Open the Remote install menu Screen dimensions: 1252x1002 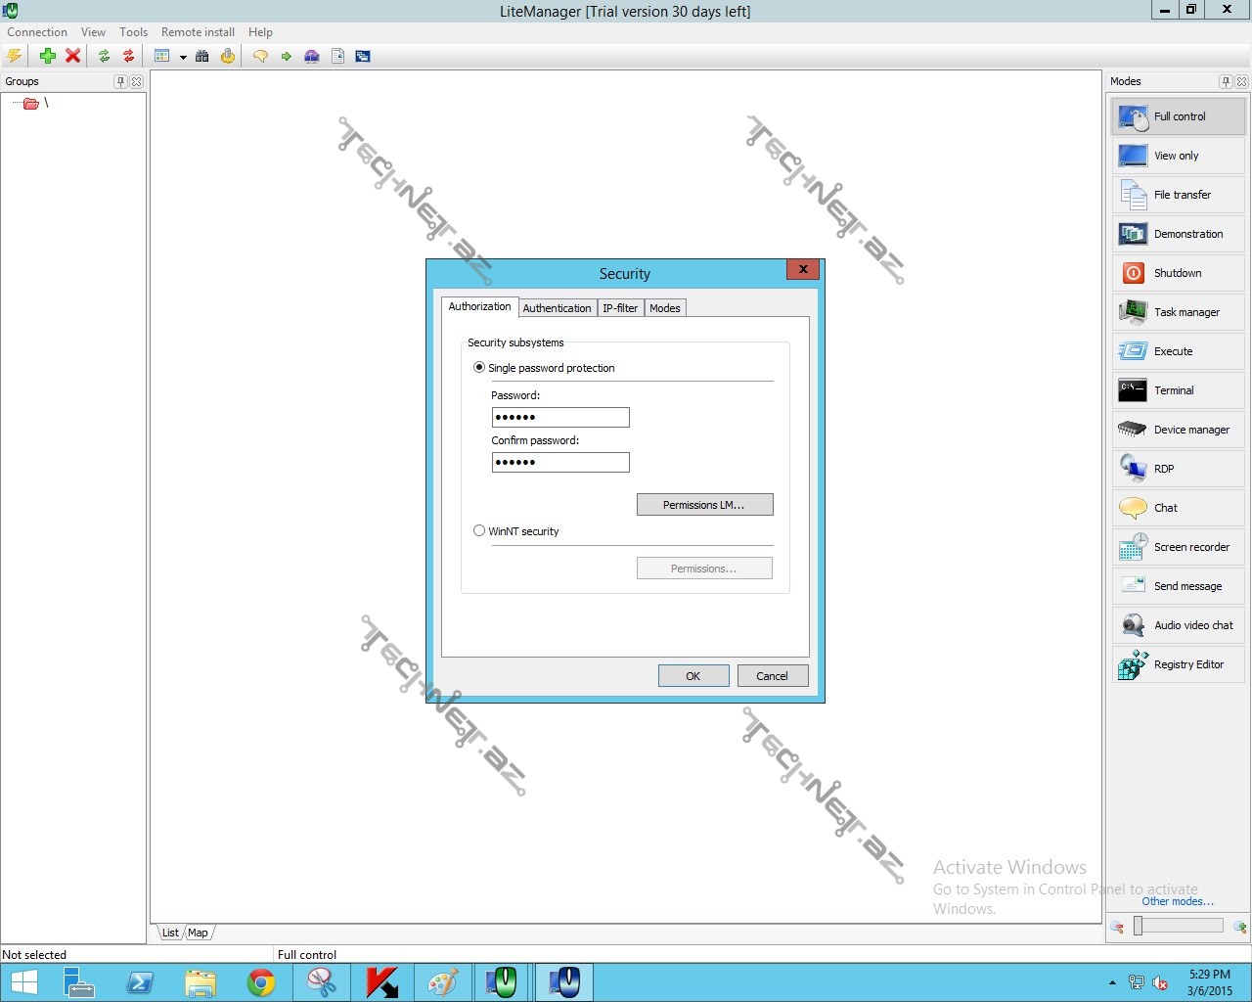[198, 32]
